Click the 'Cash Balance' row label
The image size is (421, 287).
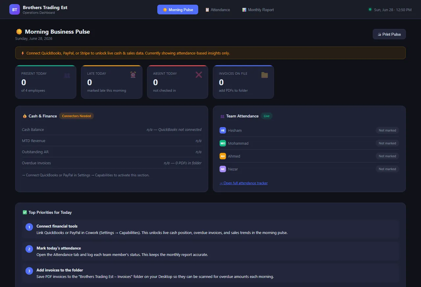(x=33, y=130)
